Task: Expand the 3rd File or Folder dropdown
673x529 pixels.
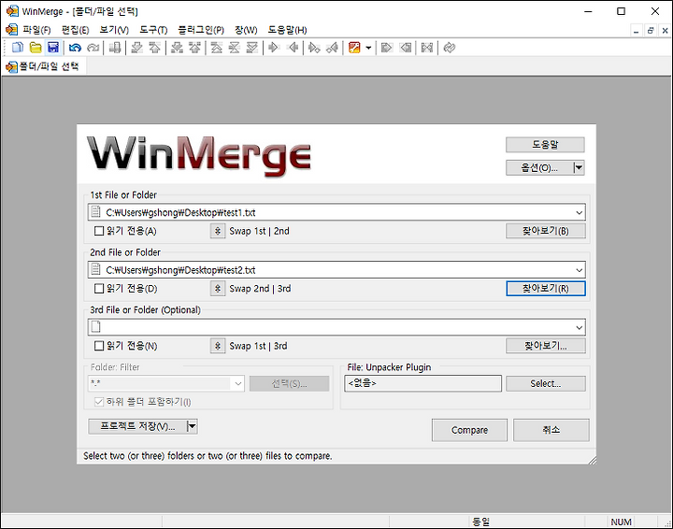Action: point(579,327)
